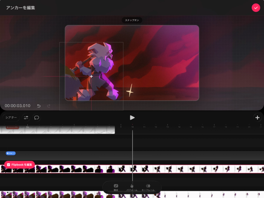Select the stage preview character artwork
This screenshot has width=264, height=198.
coord(94,71)
